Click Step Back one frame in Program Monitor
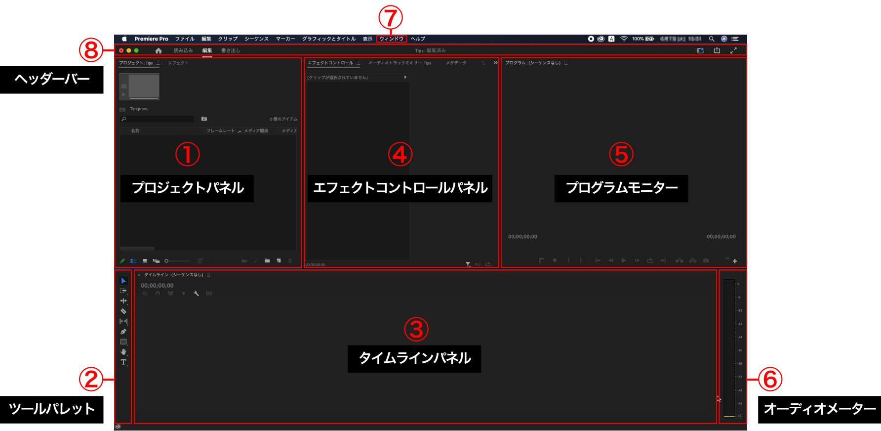Viewport: 881px width, 431px height. (x=611, y=260)
